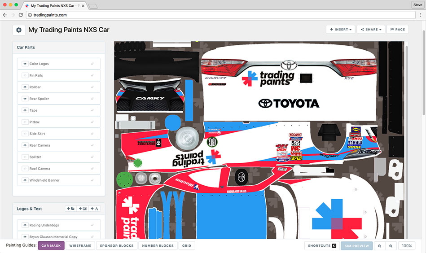Show the Pitbox car part
This screenshot has width=426, height=253.
(25, 122)
